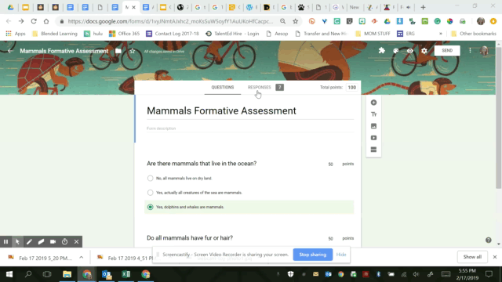
Task: Select the Screencastify eraser tool
Action: tap(41, 242)
